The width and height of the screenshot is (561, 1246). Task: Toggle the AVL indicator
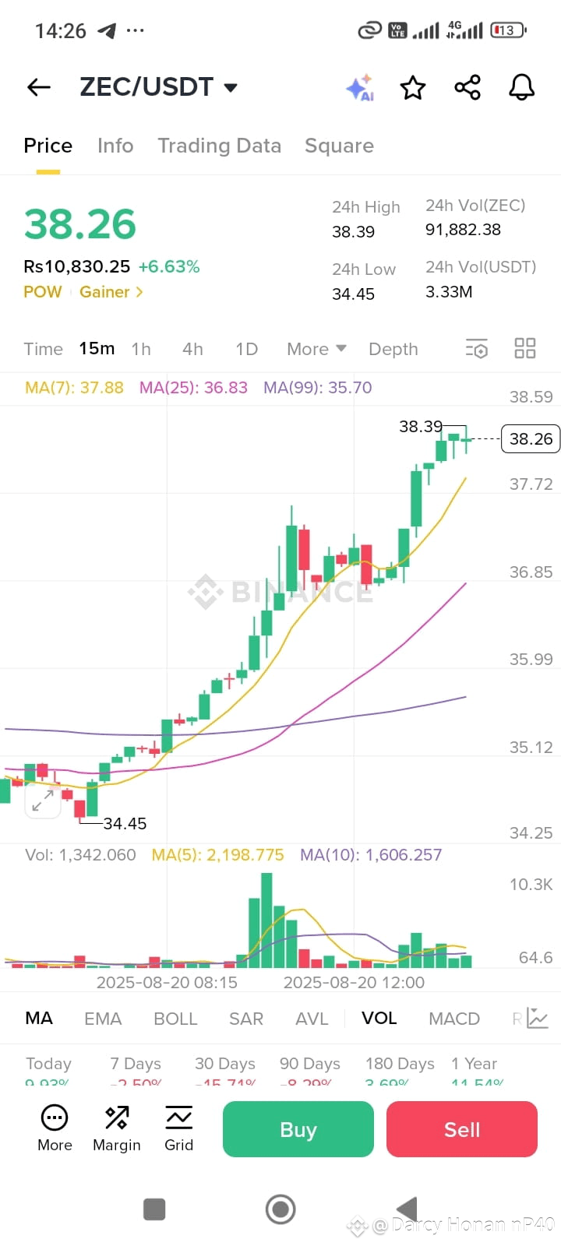[x=312, y=1019]
